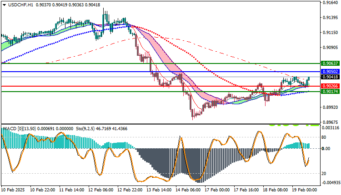Click the 0.91150 price scale value

click(330, 33)
